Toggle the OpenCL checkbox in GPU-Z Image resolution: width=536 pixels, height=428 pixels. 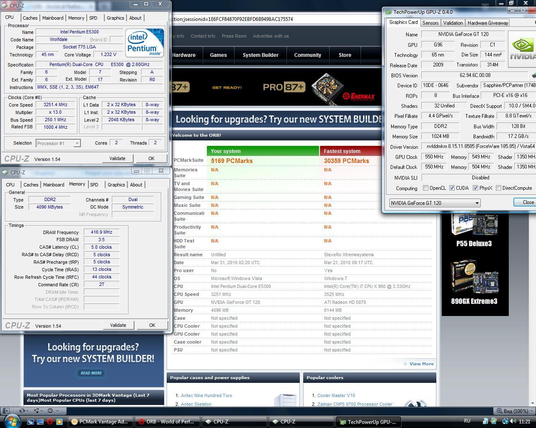[x=426, y=188]
